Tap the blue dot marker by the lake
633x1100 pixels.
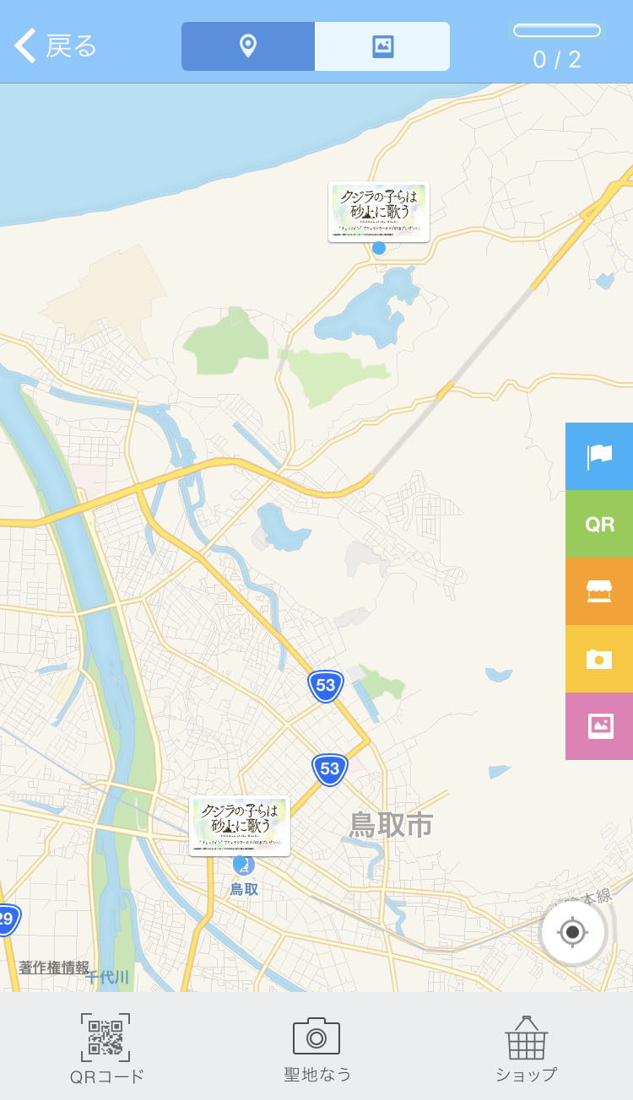pos(379,248)
